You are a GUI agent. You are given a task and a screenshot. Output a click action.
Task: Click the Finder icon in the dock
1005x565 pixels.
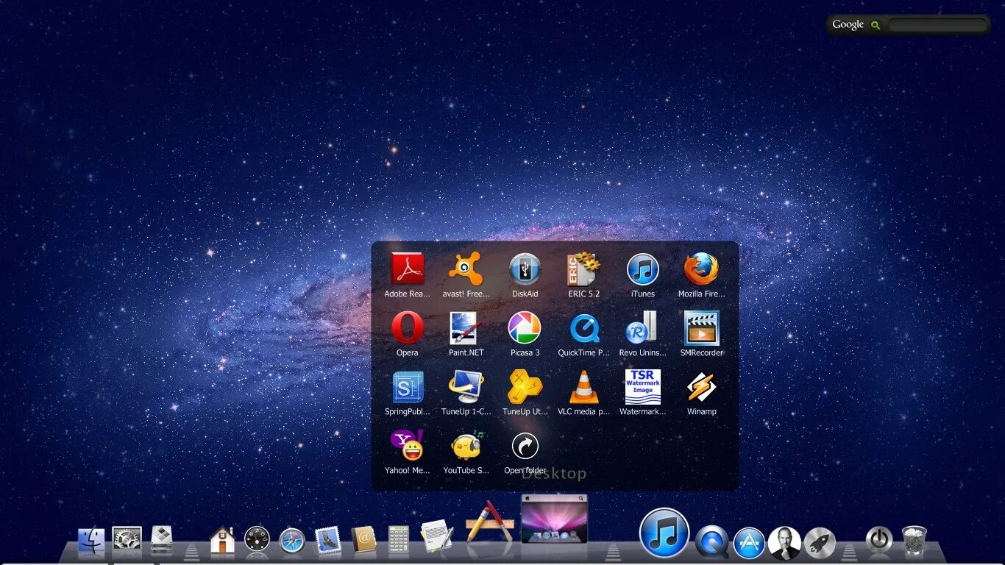click(x=91, y=541)
